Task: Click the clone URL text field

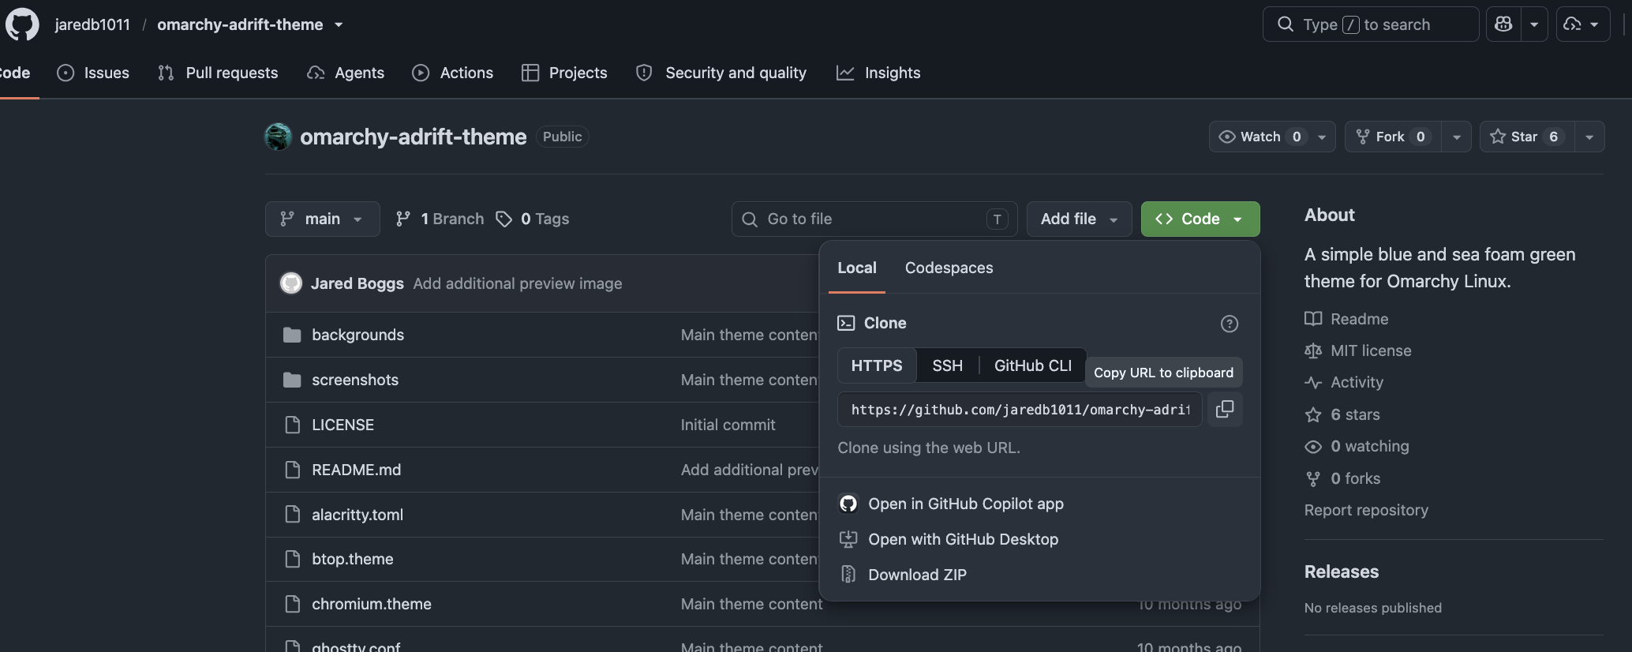Action: 1020,409
